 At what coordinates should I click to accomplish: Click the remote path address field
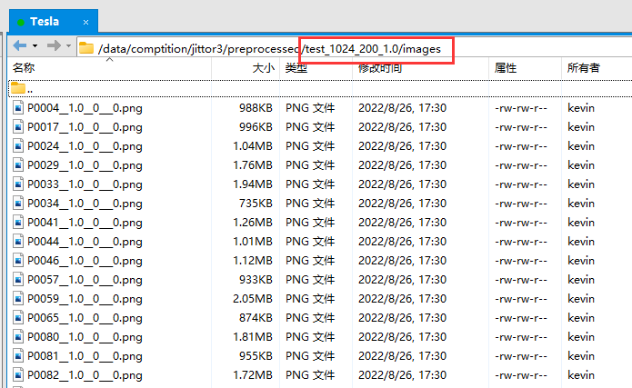[273, 48]
